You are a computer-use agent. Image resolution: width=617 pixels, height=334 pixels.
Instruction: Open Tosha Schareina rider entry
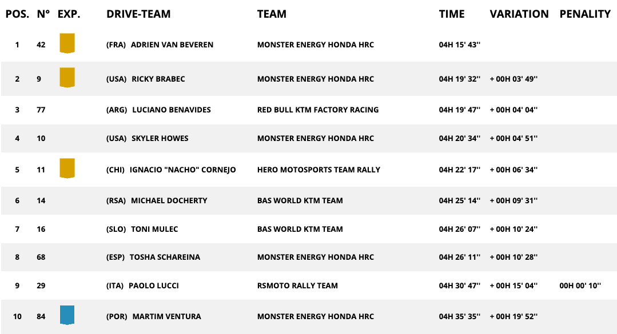pyautogui.click(x=165, y=257)
